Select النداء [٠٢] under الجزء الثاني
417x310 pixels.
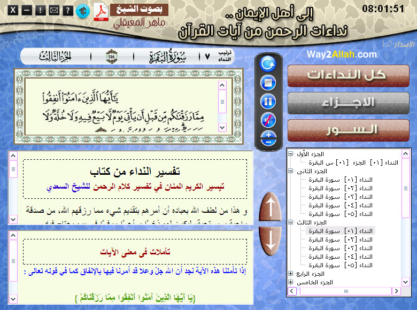(x=341, y=188)
